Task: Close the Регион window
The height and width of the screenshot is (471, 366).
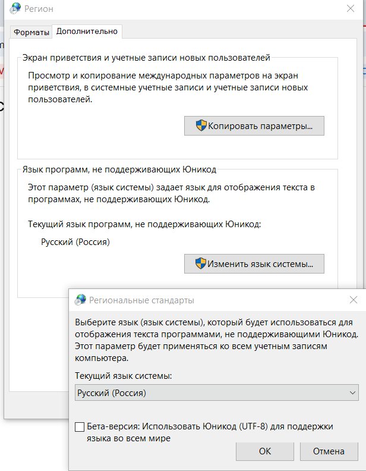Action: (x=351, y=8)
